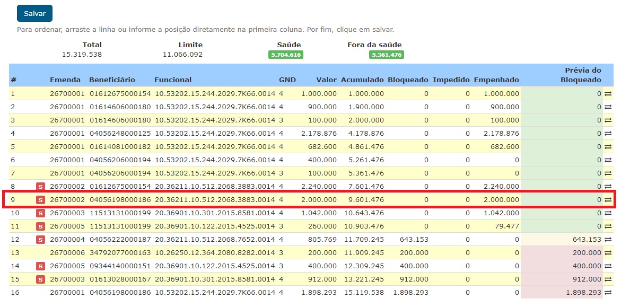Click the red S badge in row 8
The width and height of the screenshot is (621, 307).
click(40, 187)
